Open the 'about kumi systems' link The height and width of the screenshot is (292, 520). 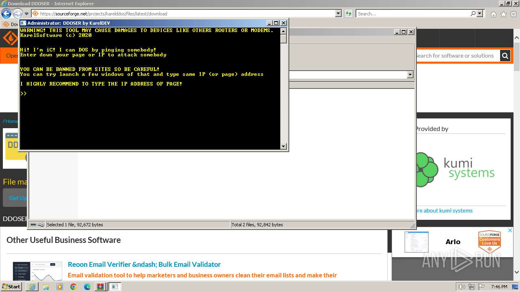point(444,210)
